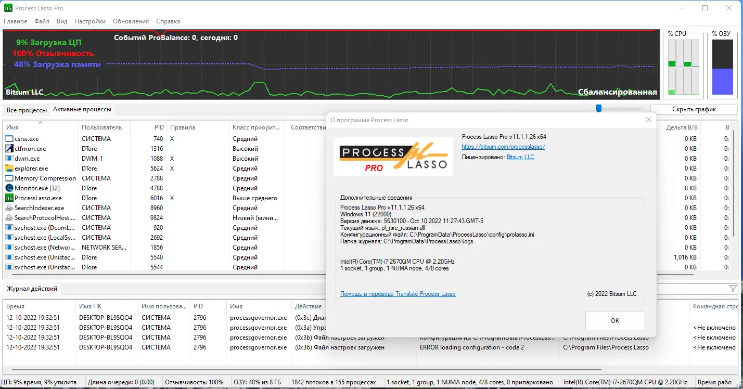This screenshot has height=389, width=743.
Task: Open the Вид menu
Action: point(62,21)
